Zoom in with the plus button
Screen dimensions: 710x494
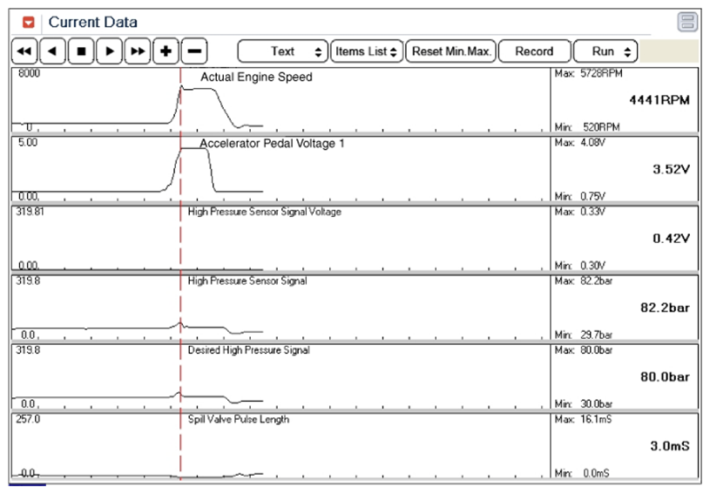point(166,51)
